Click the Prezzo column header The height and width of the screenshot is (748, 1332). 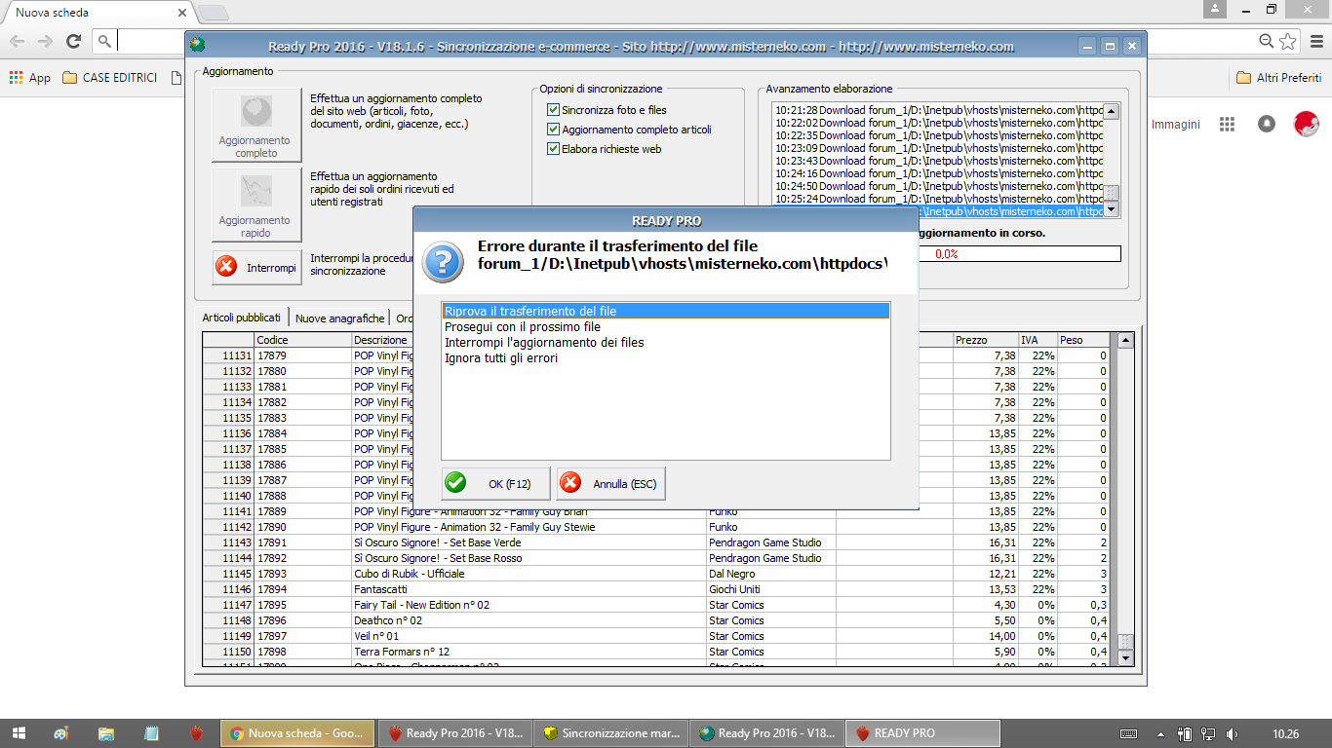pos(985,340)
